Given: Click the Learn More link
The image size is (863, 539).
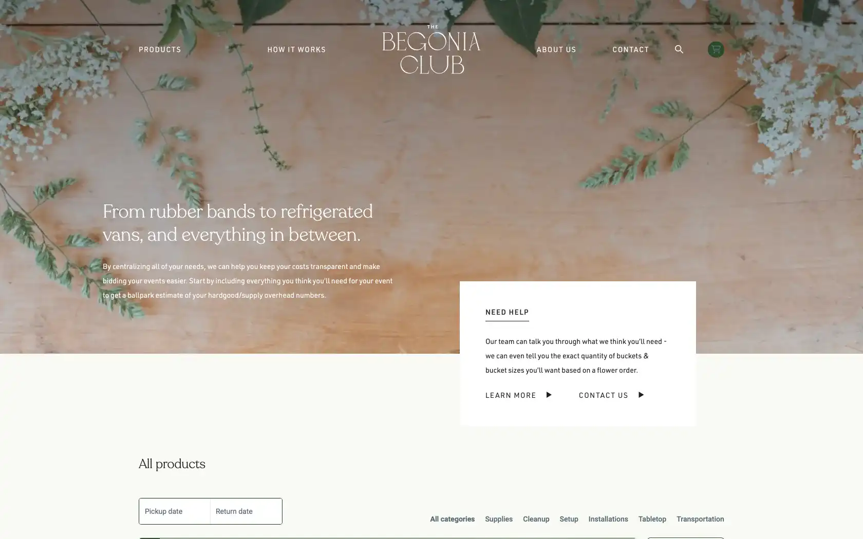Looking at the screenshot, I should (x=511, y=395).
